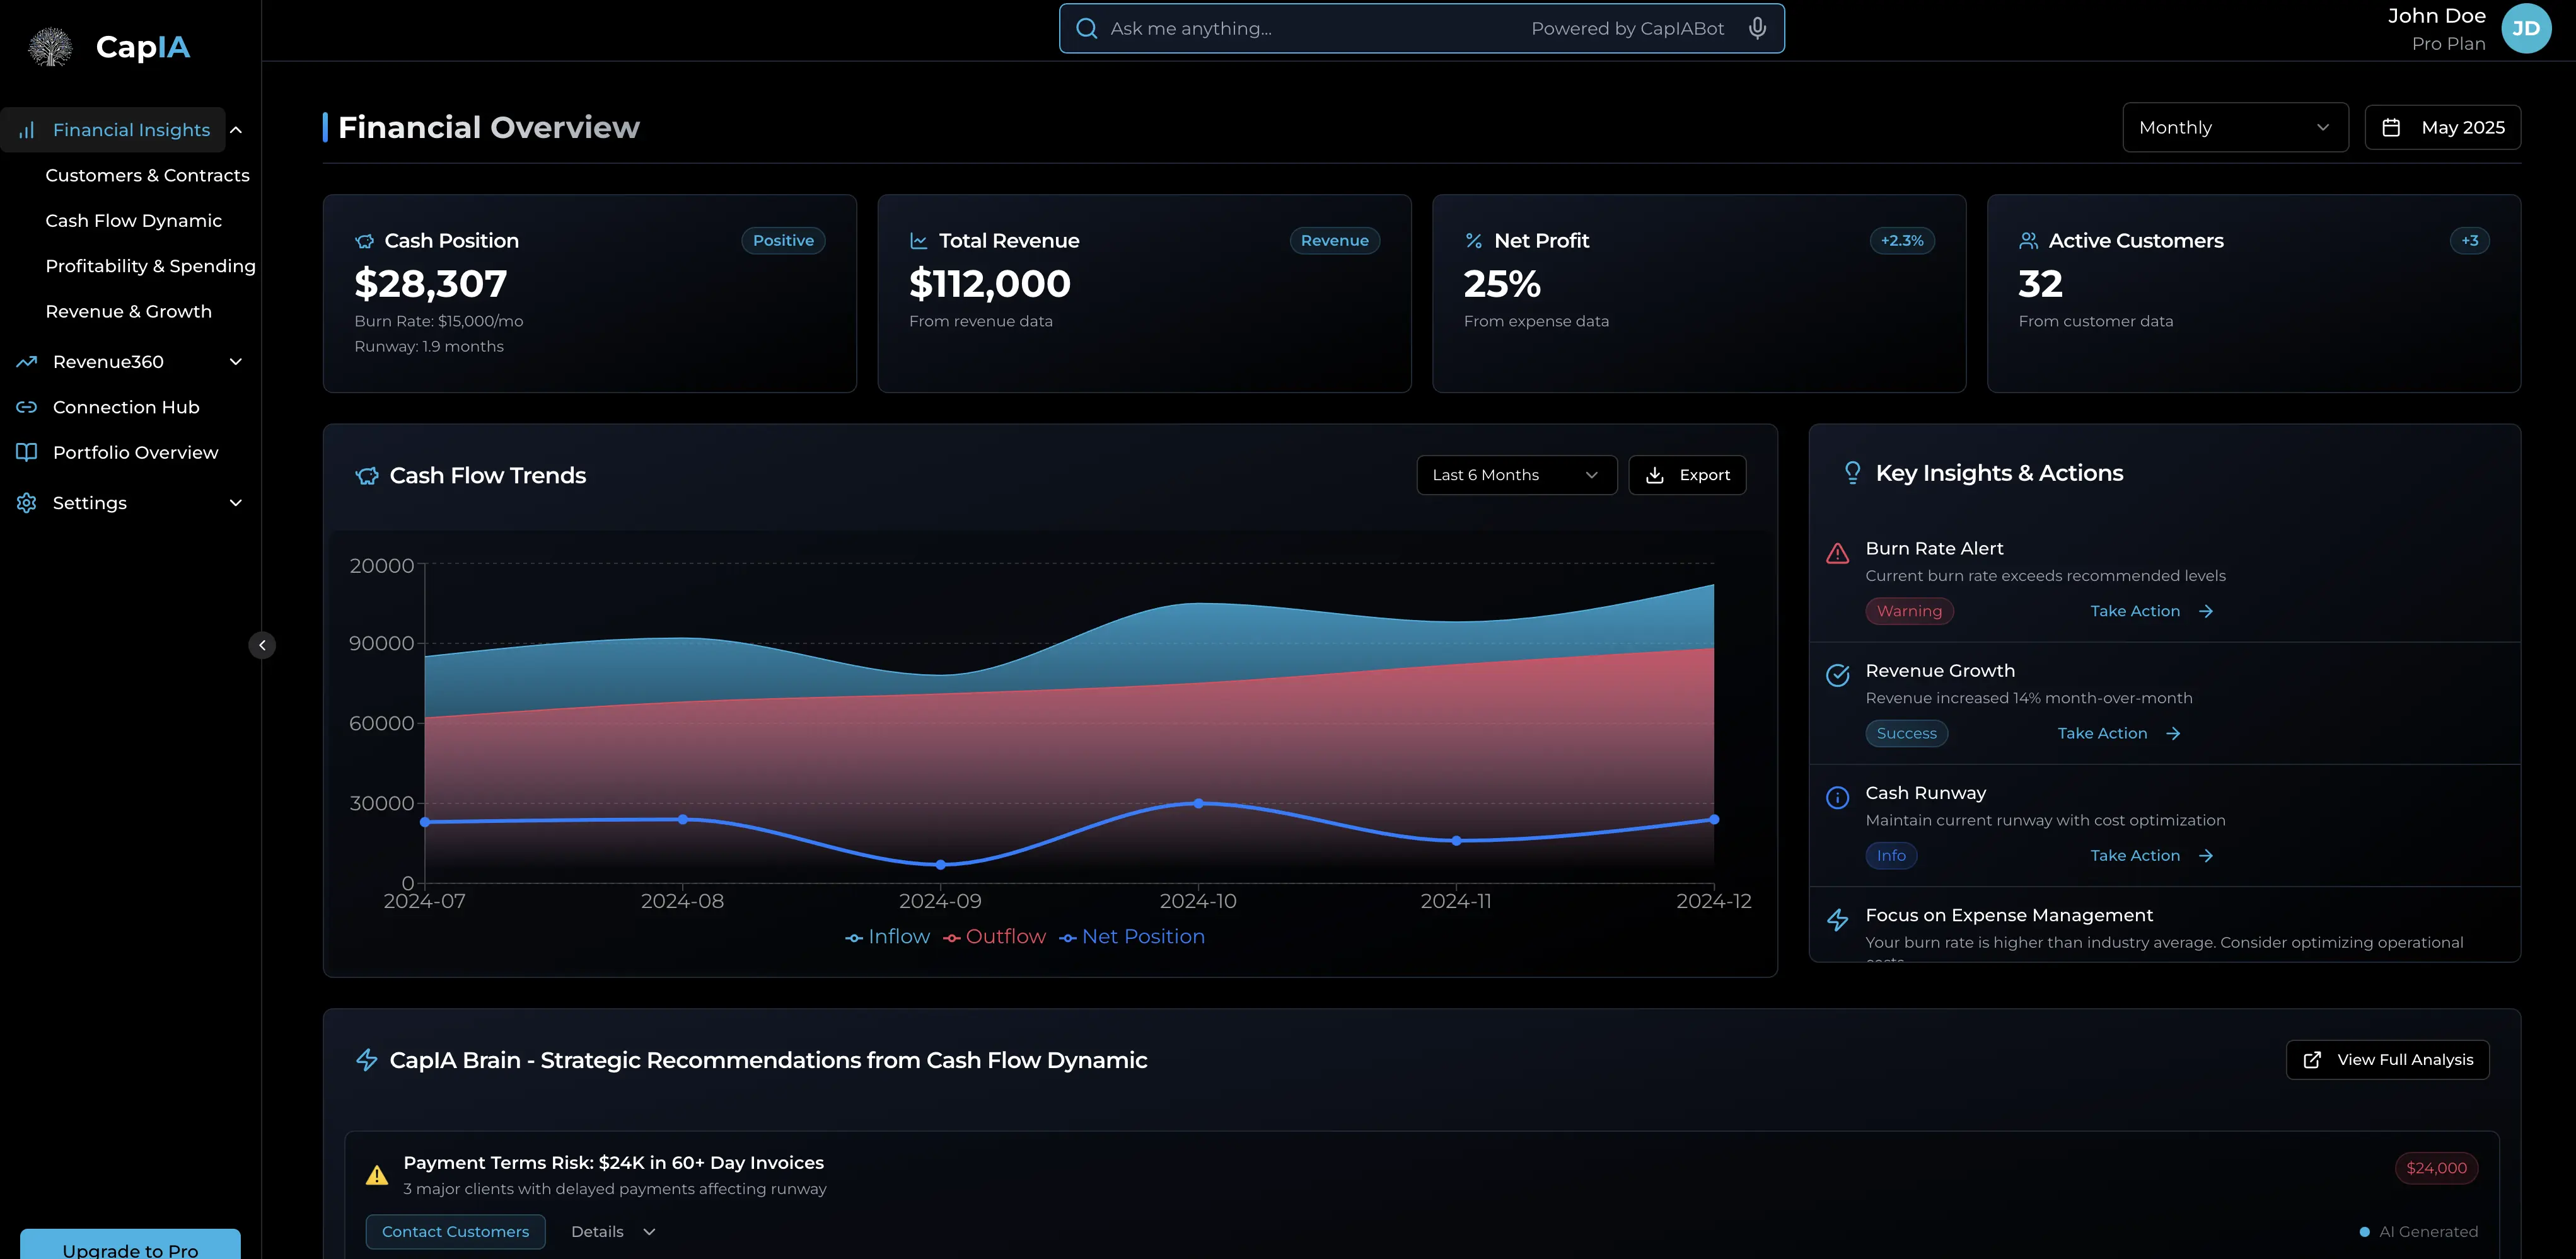Click the CapIA tree logo

50,47
